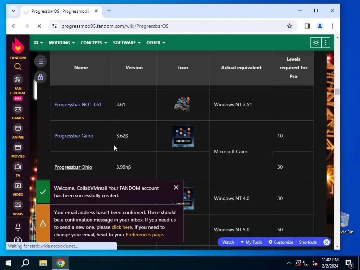Viewport: 360px width, 270px height.
Task: Expand the Explore book icon menu
Action: click(38, 43)
